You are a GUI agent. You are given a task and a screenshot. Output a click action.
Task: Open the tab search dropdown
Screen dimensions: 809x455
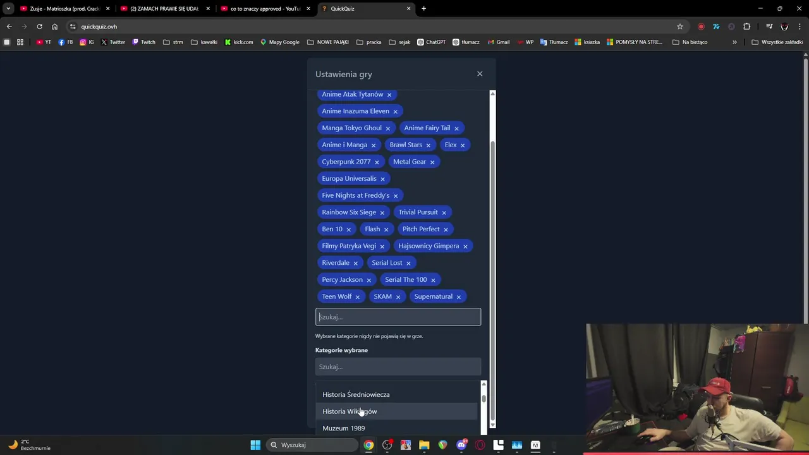coord(8,9)
